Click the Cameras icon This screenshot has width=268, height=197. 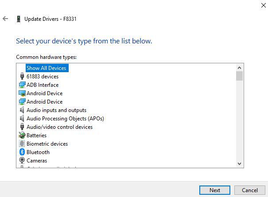pyautogui.click(x=22, y=161)
